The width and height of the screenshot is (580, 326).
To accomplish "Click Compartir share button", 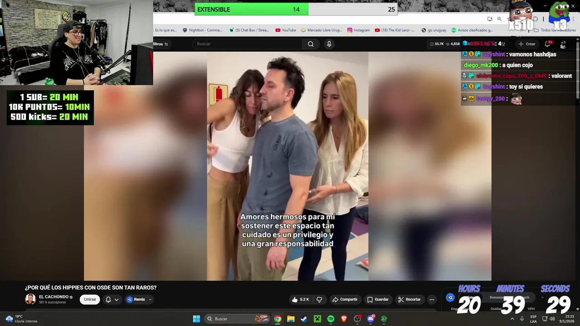I will [x=345, y=299].
